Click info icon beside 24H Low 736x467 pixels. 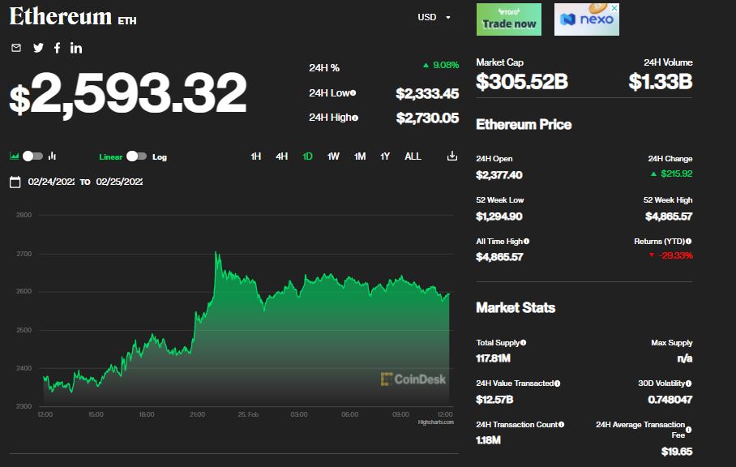353,93
